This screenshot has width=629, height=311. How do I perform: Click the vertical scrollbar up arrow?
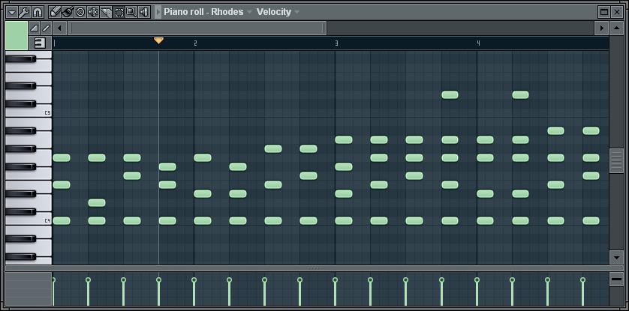click(x=616, y=28)
